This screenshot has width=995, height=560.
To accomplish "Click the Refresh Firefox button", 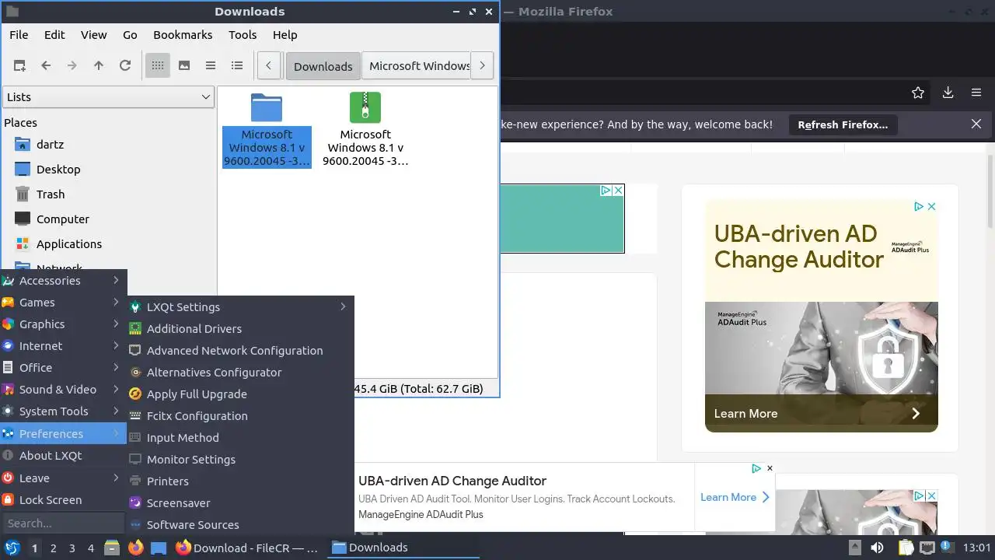I will click(843, 124).
